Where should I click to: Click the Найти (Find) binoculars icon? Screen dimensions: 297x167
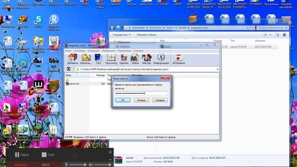tap(135, 59)
